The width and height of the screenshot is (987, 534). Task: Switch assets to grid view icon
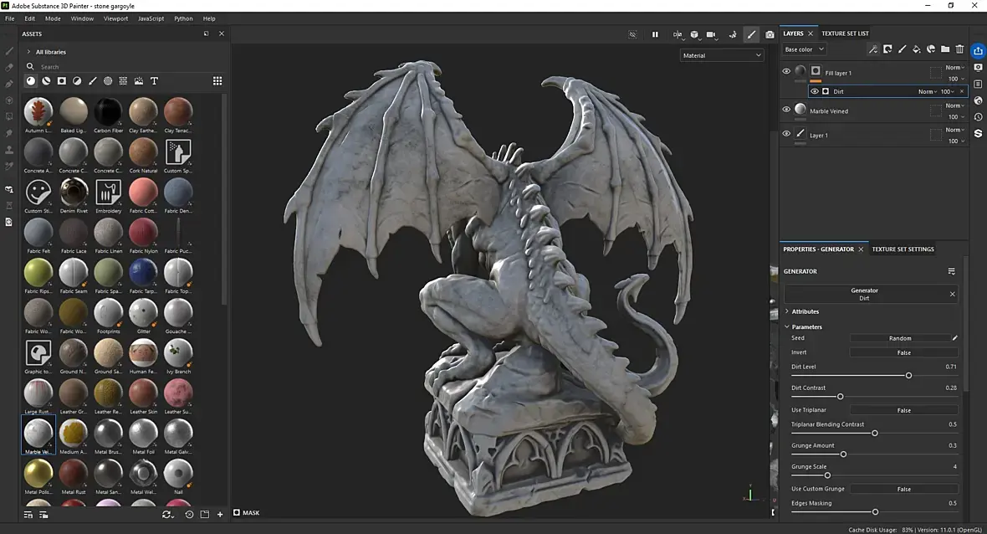pyautogui.click(x=217, y=80)
